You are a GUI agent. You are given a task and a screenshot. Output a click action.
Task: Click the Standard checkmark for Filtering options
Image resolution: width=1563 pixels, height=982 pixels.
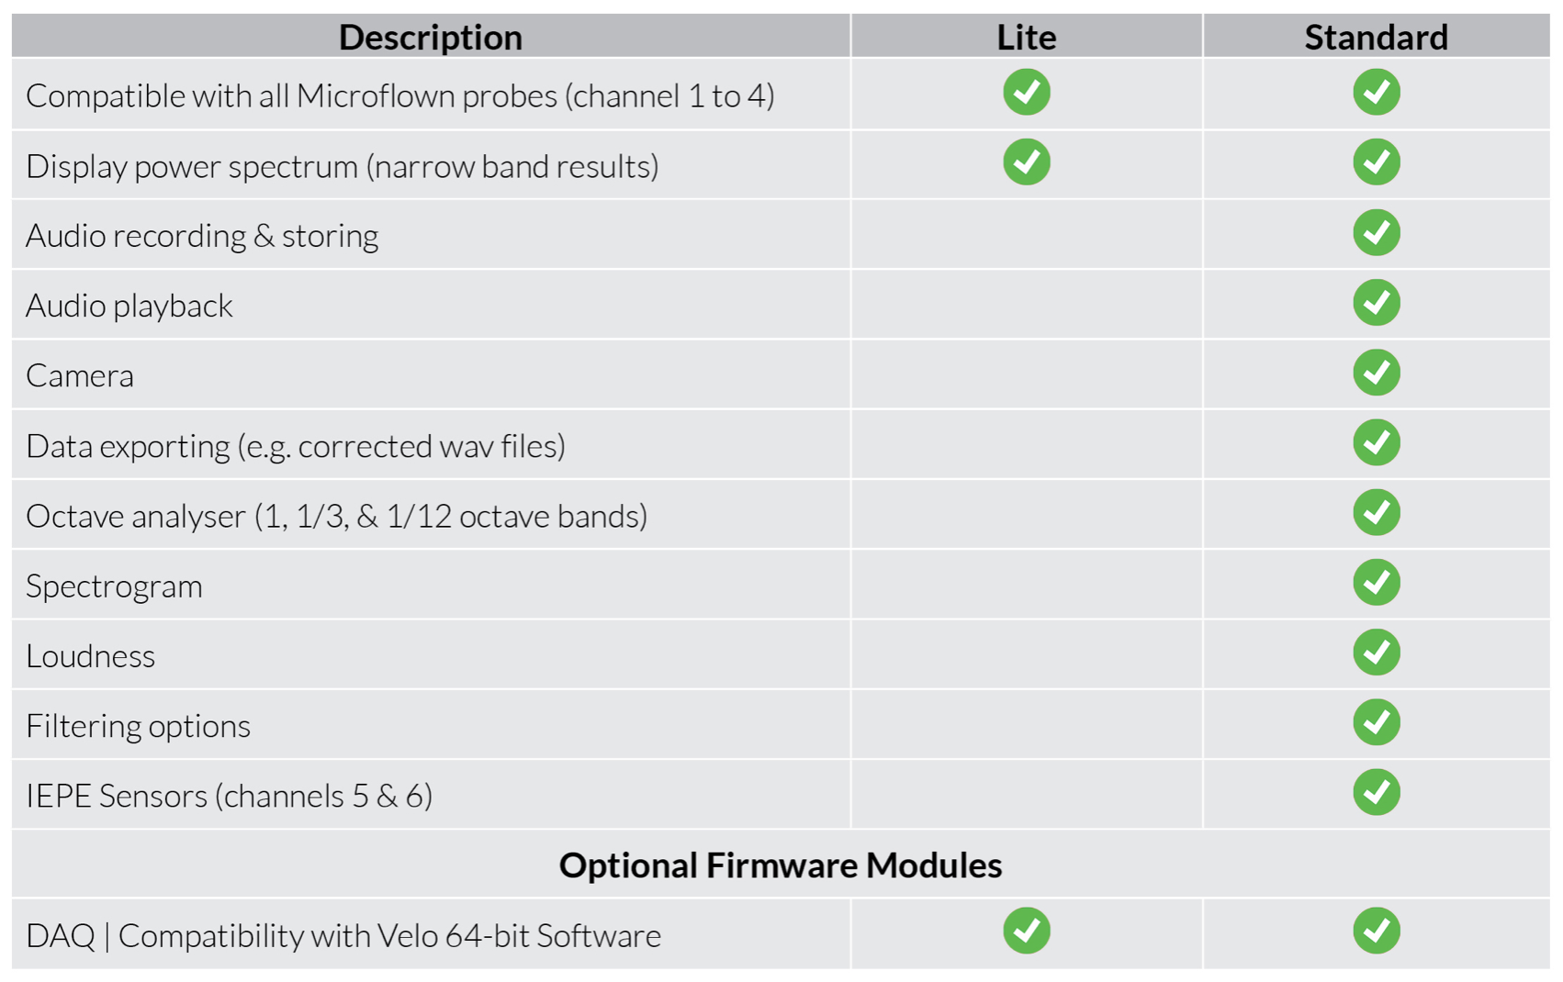1376,722
